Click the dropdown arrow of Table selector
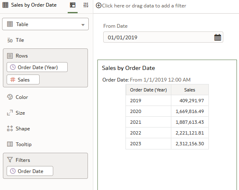This screenshot has width=239, height=190. [83, 25]
